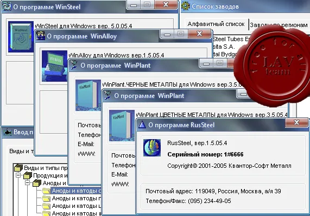The image size is (310, 216).
Task: Click the highlighted Аноды и катоды folder icon
Action: (x=46, y=191)
